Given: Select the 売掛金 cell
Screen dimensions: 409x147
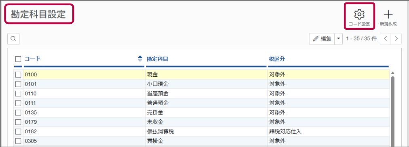Looking at the screenshot, I should pyautogui.click(x=206, y=112).
